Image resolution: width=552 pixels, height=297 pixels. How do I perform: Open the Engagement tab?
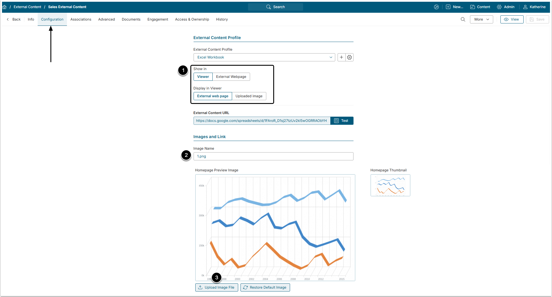click(x=158, y=19)
